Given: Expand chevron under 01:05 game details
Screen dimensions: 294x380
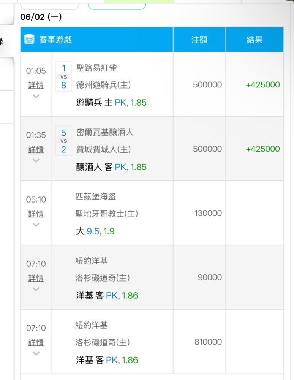Looking at the screenshot, I should [x=36, y=97].
